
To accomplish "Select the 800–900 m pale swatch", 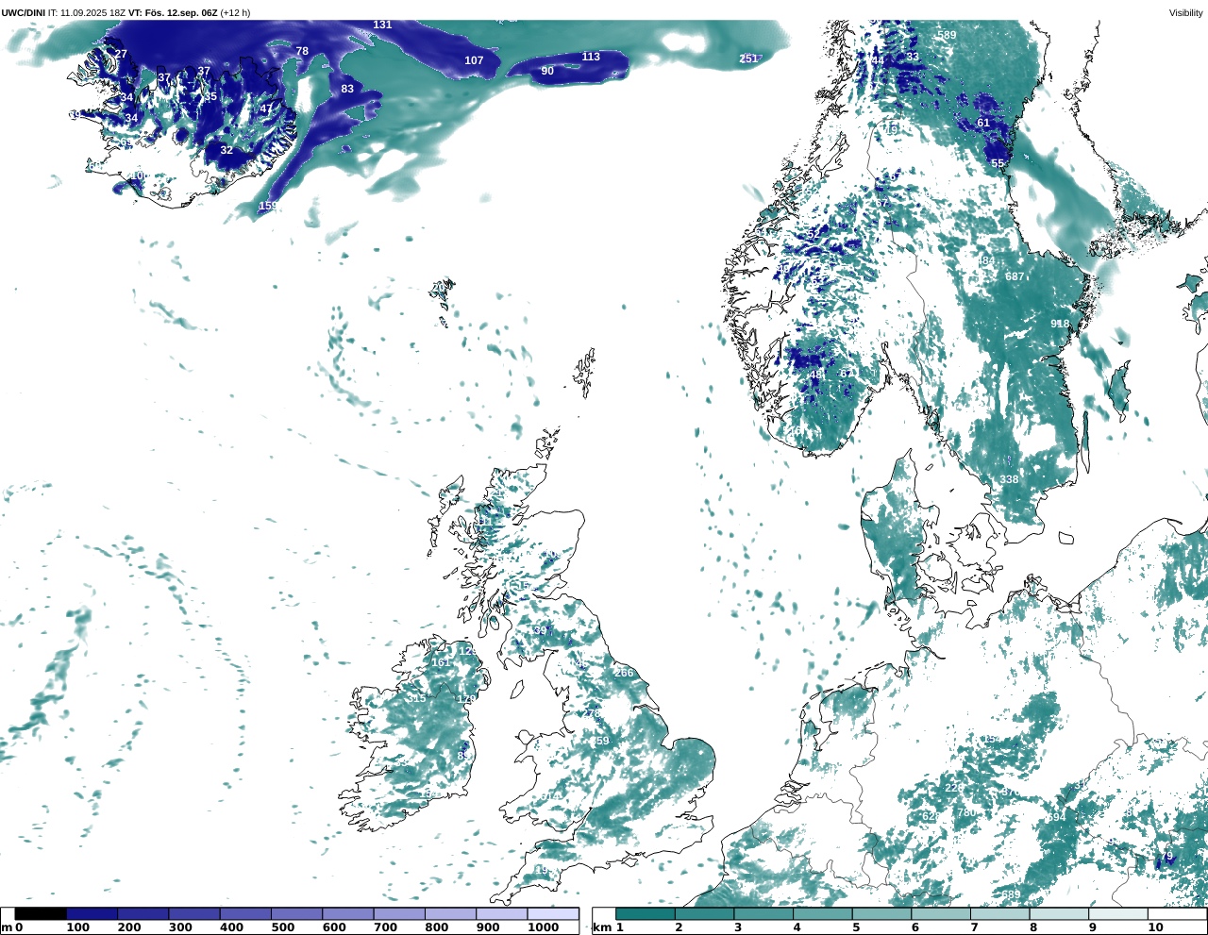I will point(450,913).
